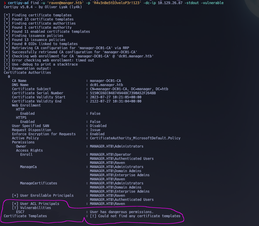
Task: Click the Disabled value for User Specified SAN
Action: pyautogui.click(x=98, y=126)
